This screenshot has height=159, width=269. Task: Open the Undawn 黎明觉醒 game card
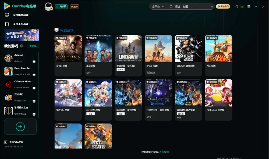point(128,56)
